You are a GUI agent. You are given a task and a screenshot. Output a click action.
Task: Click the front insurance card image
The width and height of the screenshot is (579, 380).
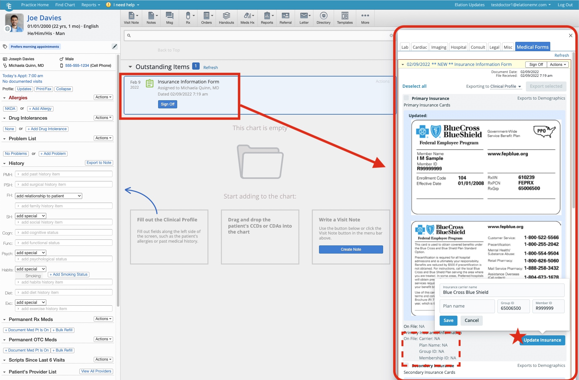486,167
